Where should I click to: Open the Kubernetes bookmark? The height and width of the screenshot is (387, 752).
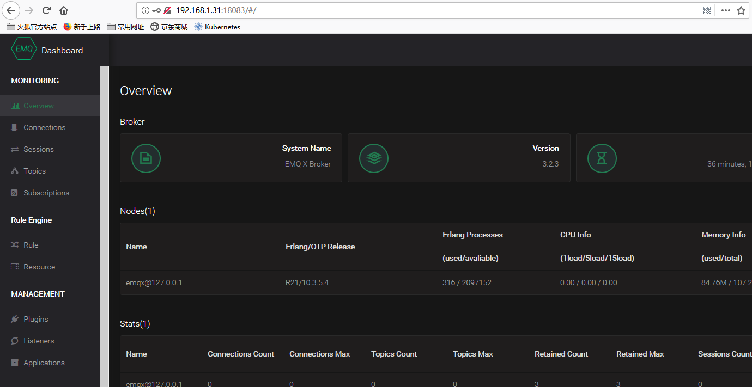pos(217,27)
